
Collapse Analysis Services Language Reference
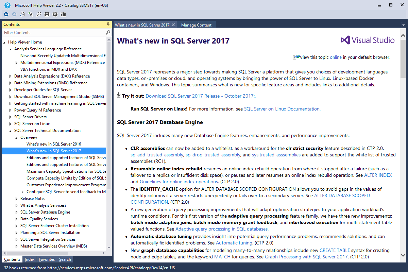[11, 49]
